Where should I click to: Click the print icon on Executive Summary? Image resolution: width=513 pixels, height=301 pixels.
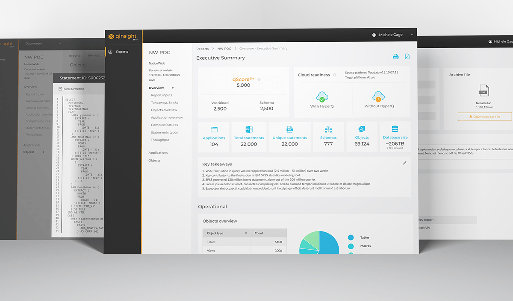click(395, 56)
